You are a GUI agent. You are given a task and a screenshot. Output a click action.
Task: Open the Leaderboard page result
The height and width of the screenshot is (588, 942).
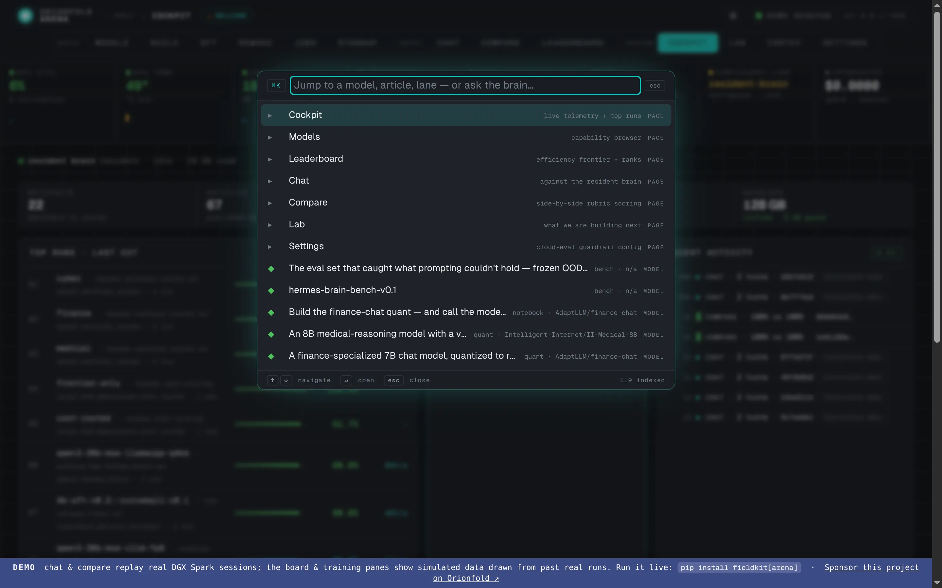pyautogui.click(x=465, y=159)
